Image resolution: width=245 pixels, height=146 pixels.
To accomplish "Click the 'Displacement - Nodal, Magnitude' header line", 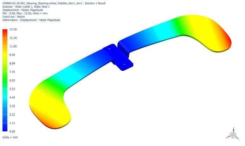I will coord(23,10).
